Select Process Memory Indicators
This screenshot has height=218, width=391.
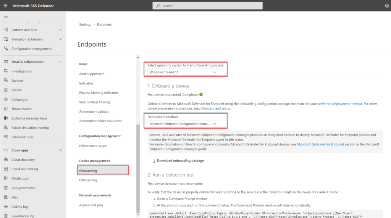pos(99,92)
